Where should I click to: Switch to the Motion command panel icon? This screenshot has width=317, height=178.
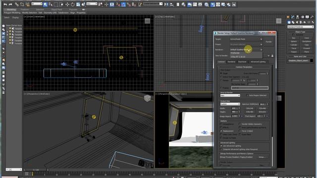[303, 17]
